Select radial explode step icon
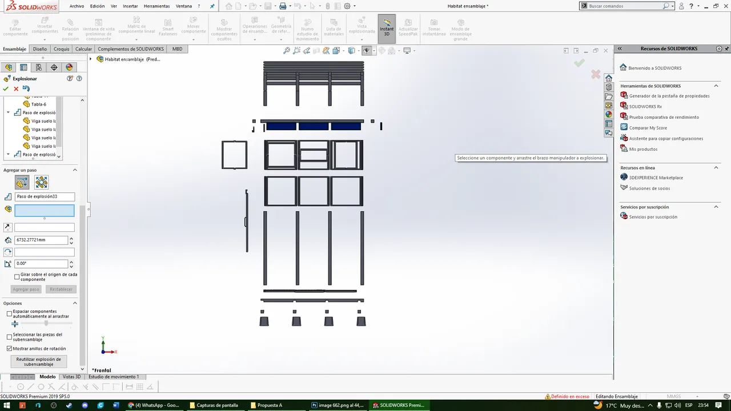 pos(41,182)
